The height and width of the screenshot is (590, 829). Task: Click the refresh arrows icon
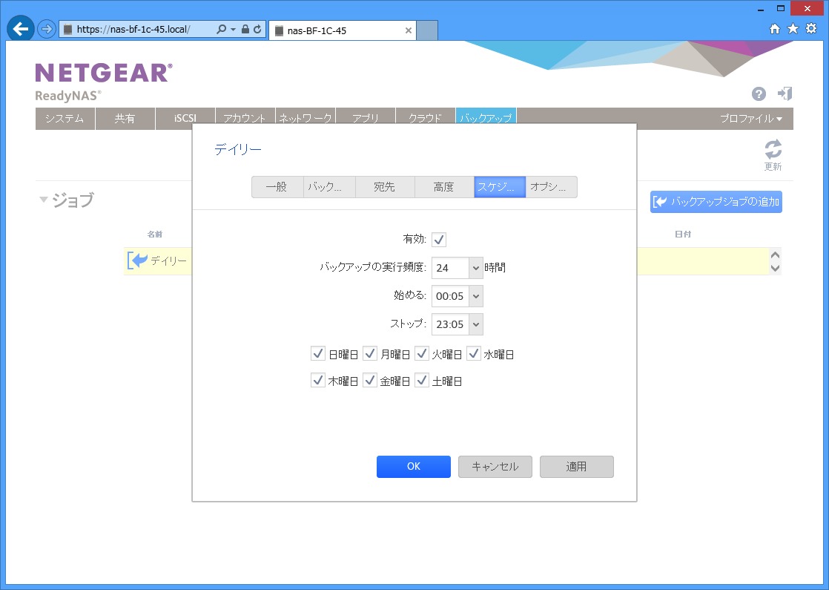773,149
